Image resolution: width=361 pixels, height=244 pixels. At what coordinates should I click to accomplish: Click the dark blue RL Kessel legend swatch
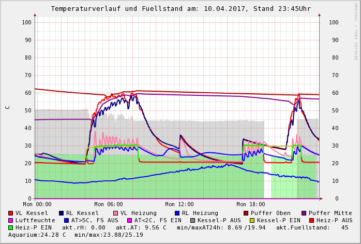pos(61,213)
